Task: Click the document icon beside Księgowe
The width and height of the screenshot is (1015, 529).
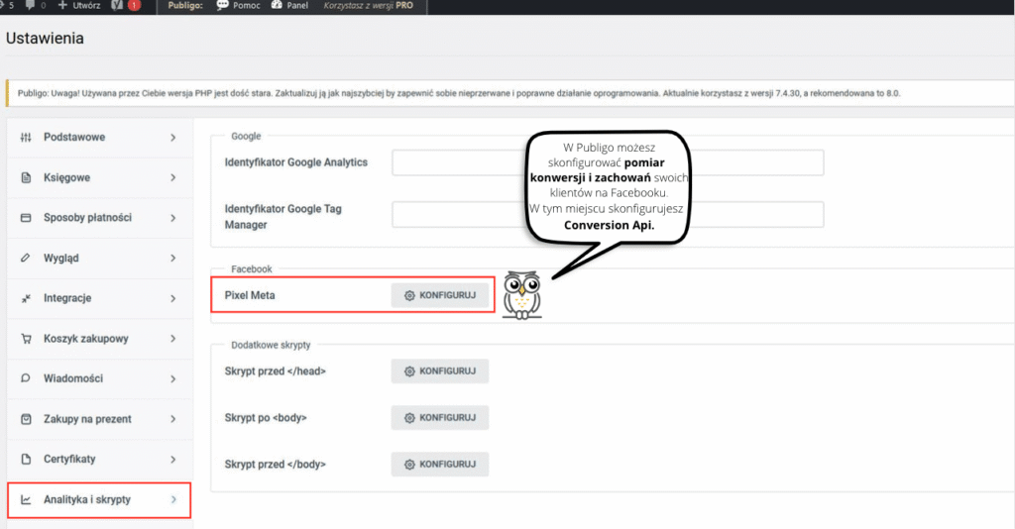Action: click(x=26, y=177)
